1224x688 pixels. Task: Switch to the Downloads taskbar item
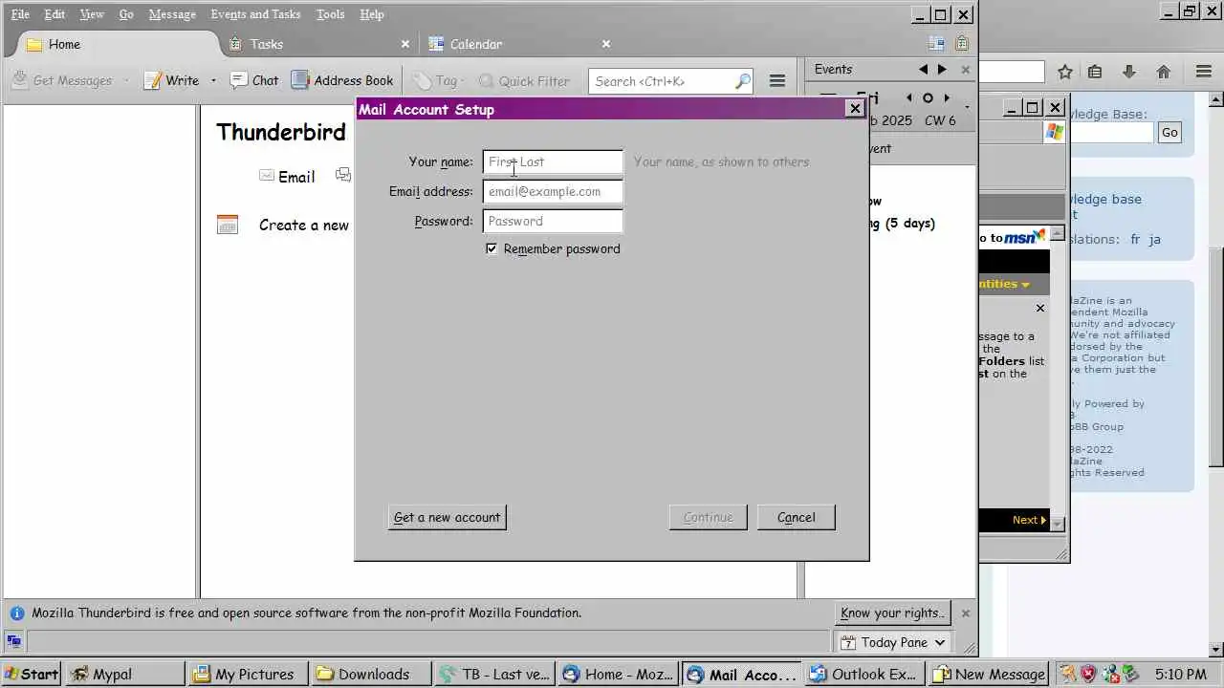pyautogui.click(x=370, y=674)
